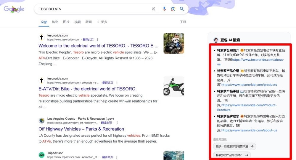Submit search with magnifier icon
The image size is (296, 160).
182,9
